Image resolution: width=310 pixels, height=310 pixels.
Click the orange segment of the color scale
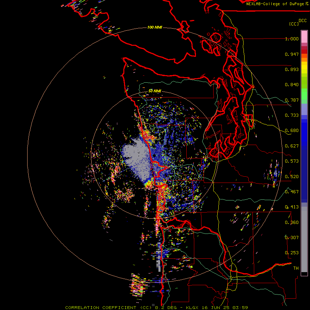point(304,58)
